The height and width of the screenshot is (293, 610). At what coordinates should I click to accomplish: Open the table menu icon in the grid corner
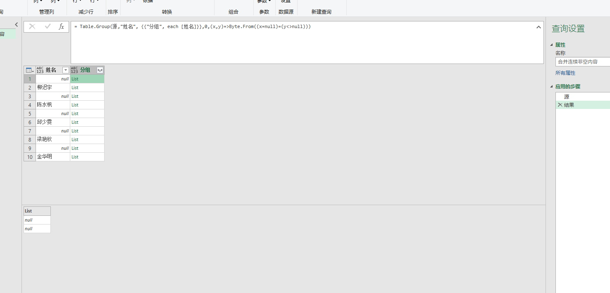tap(30, 70)
